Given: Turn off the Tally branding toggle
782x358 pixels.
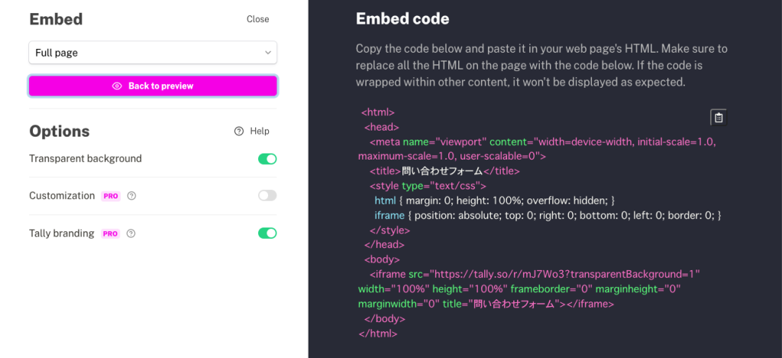Looking at the screenshot, I should coord(267,233).
